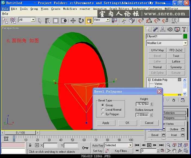This screenshot has width=191, height=158.
Task: Choose the Rectangular Selection Region tool
Action: pos(56,20)
